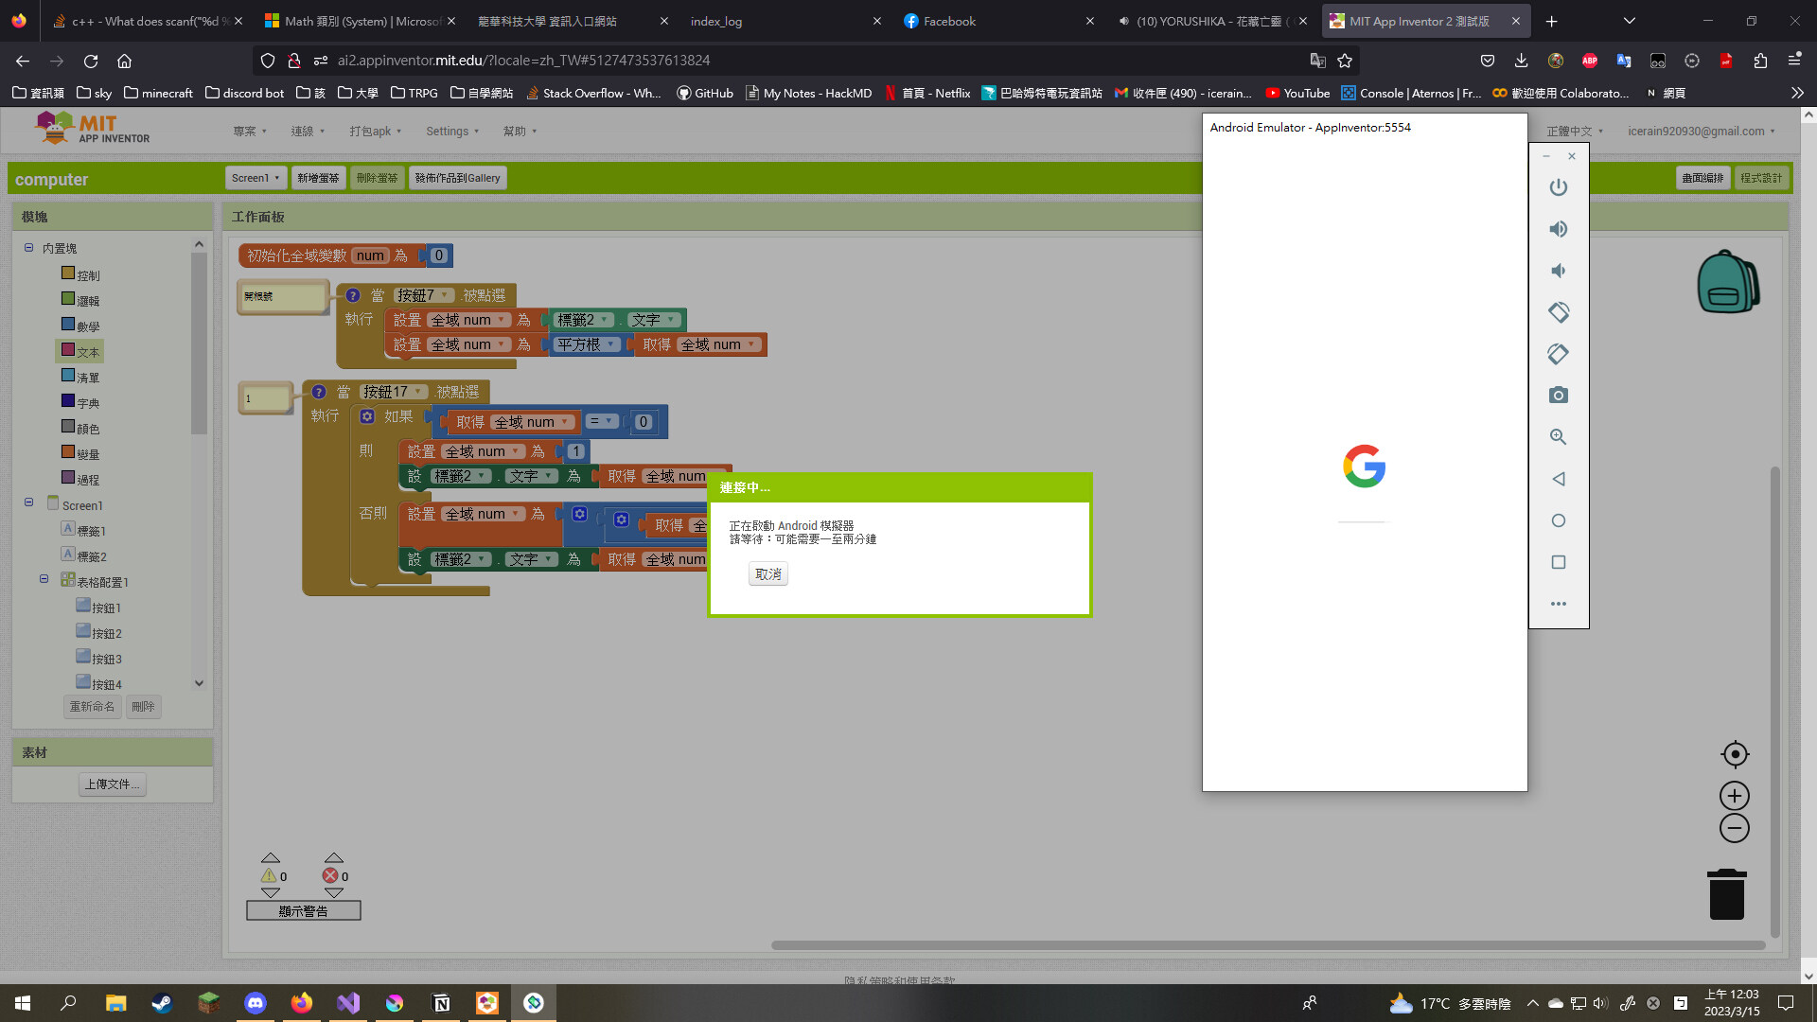The image size is (1817, 1022).
Task: Zoom in workspace with plus icon
Action: (x=1735, y=796)
